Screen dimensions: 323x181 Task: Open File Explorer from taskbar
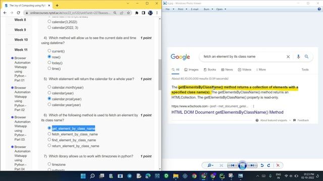point(176,176)
